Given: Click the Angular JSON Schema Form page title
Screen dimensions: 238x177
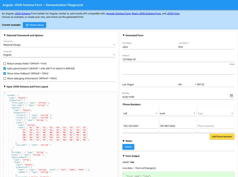Looking at the screenshot, I should [43, 5].
